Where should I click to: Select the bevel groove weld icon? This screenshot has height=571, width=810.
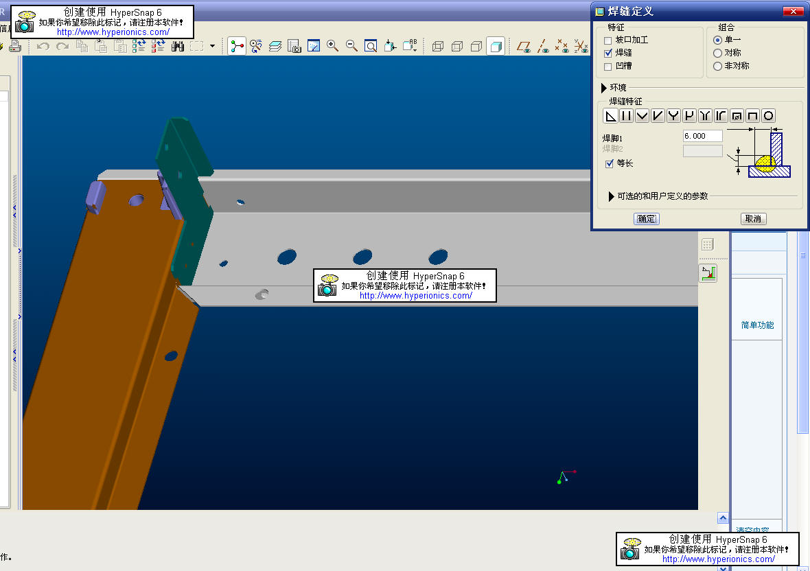tap(658, 116)
